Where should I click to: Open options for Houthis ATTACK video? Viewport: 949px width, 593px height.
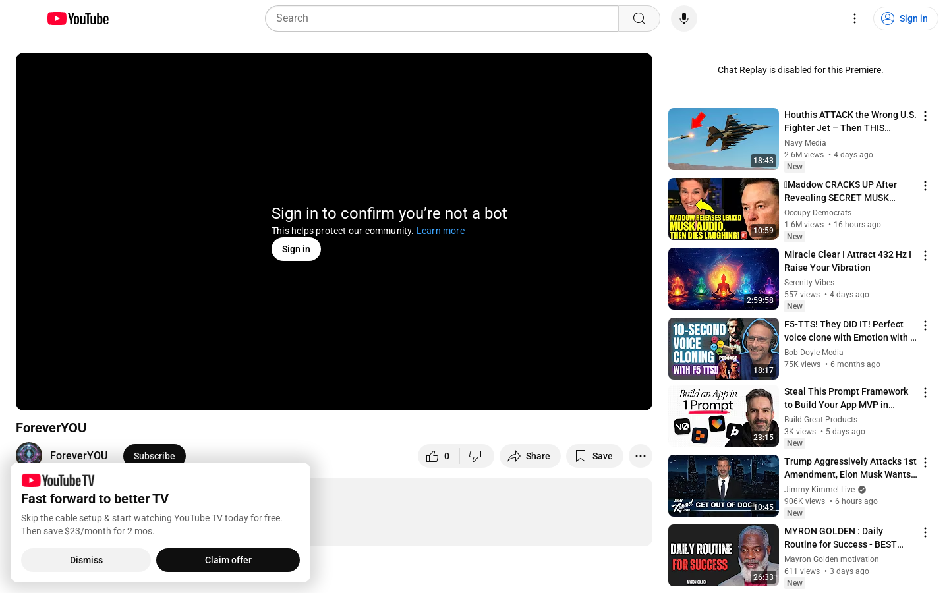925,116
